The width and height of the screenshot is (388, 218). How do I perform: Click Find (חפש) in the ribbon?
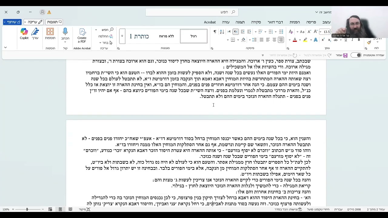coord(108,30)
